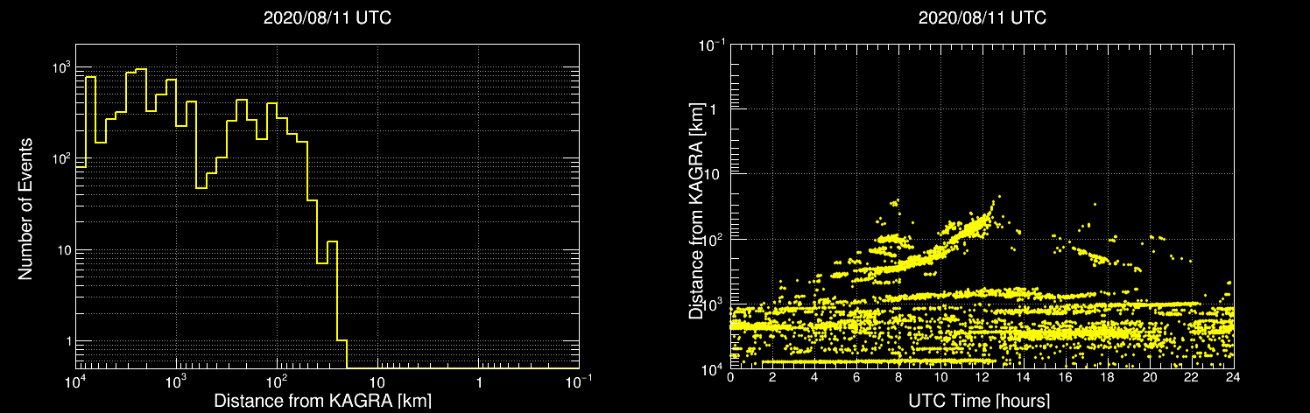The image size is (1310, 413).
Task: Select hour 16 on the UTC time axis
Action: tap(1066, 379)
